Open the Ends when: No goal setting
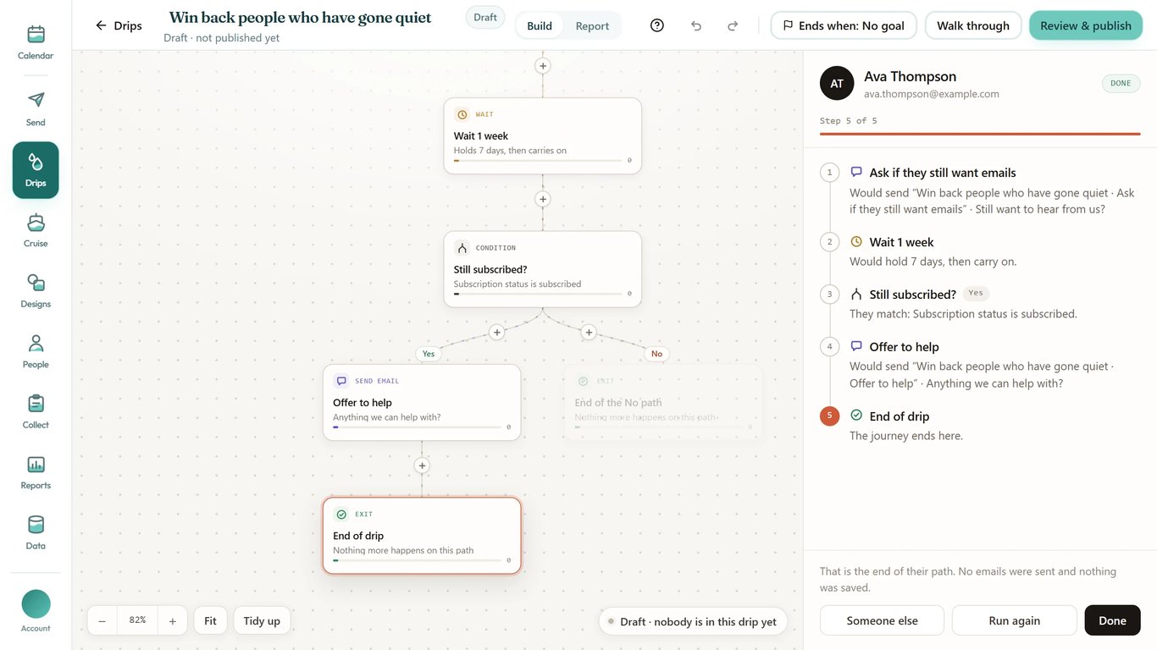The image size is (1157, 650). click(844, 25)
